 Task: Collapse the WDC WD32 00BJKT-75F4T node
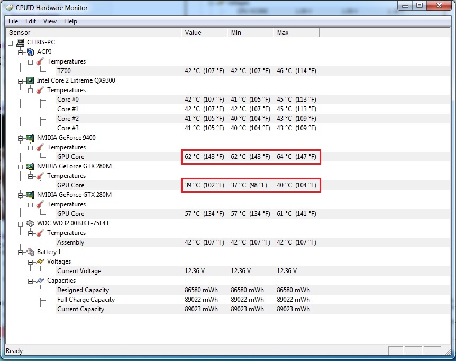click(x=20, y=224)
